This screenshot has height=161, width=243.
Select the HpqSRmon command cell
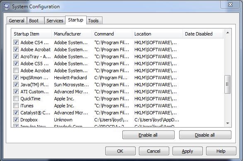point(111,78)
